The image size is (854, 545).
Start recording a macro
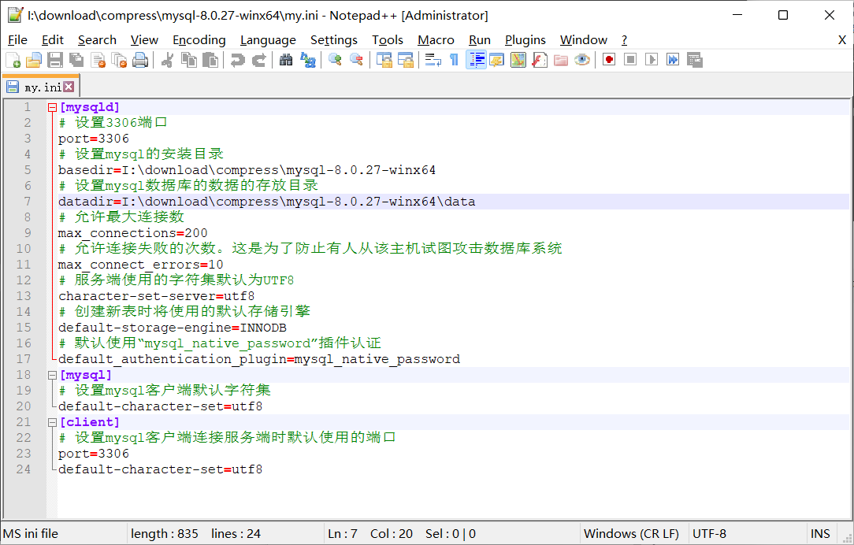coord(607,60)
